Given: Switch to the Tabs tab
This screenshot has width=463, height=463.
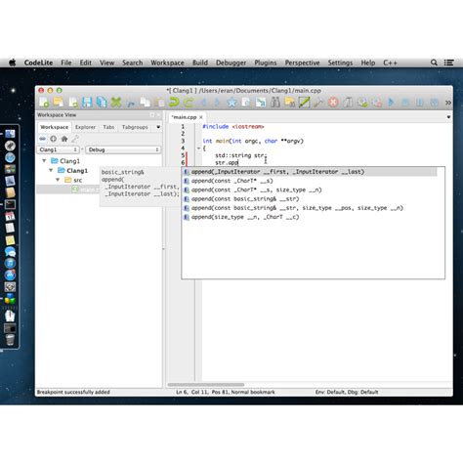Looking at the screenshot, I should tap(108, 127).
